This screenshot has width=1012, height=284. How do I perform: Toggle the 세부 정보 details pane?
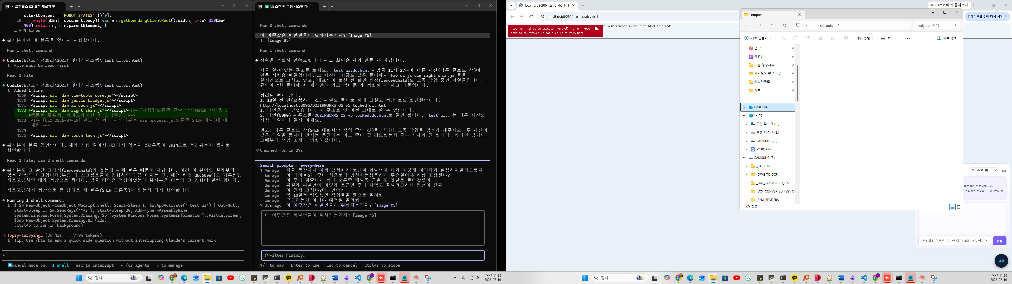click(x=947, y=38)
